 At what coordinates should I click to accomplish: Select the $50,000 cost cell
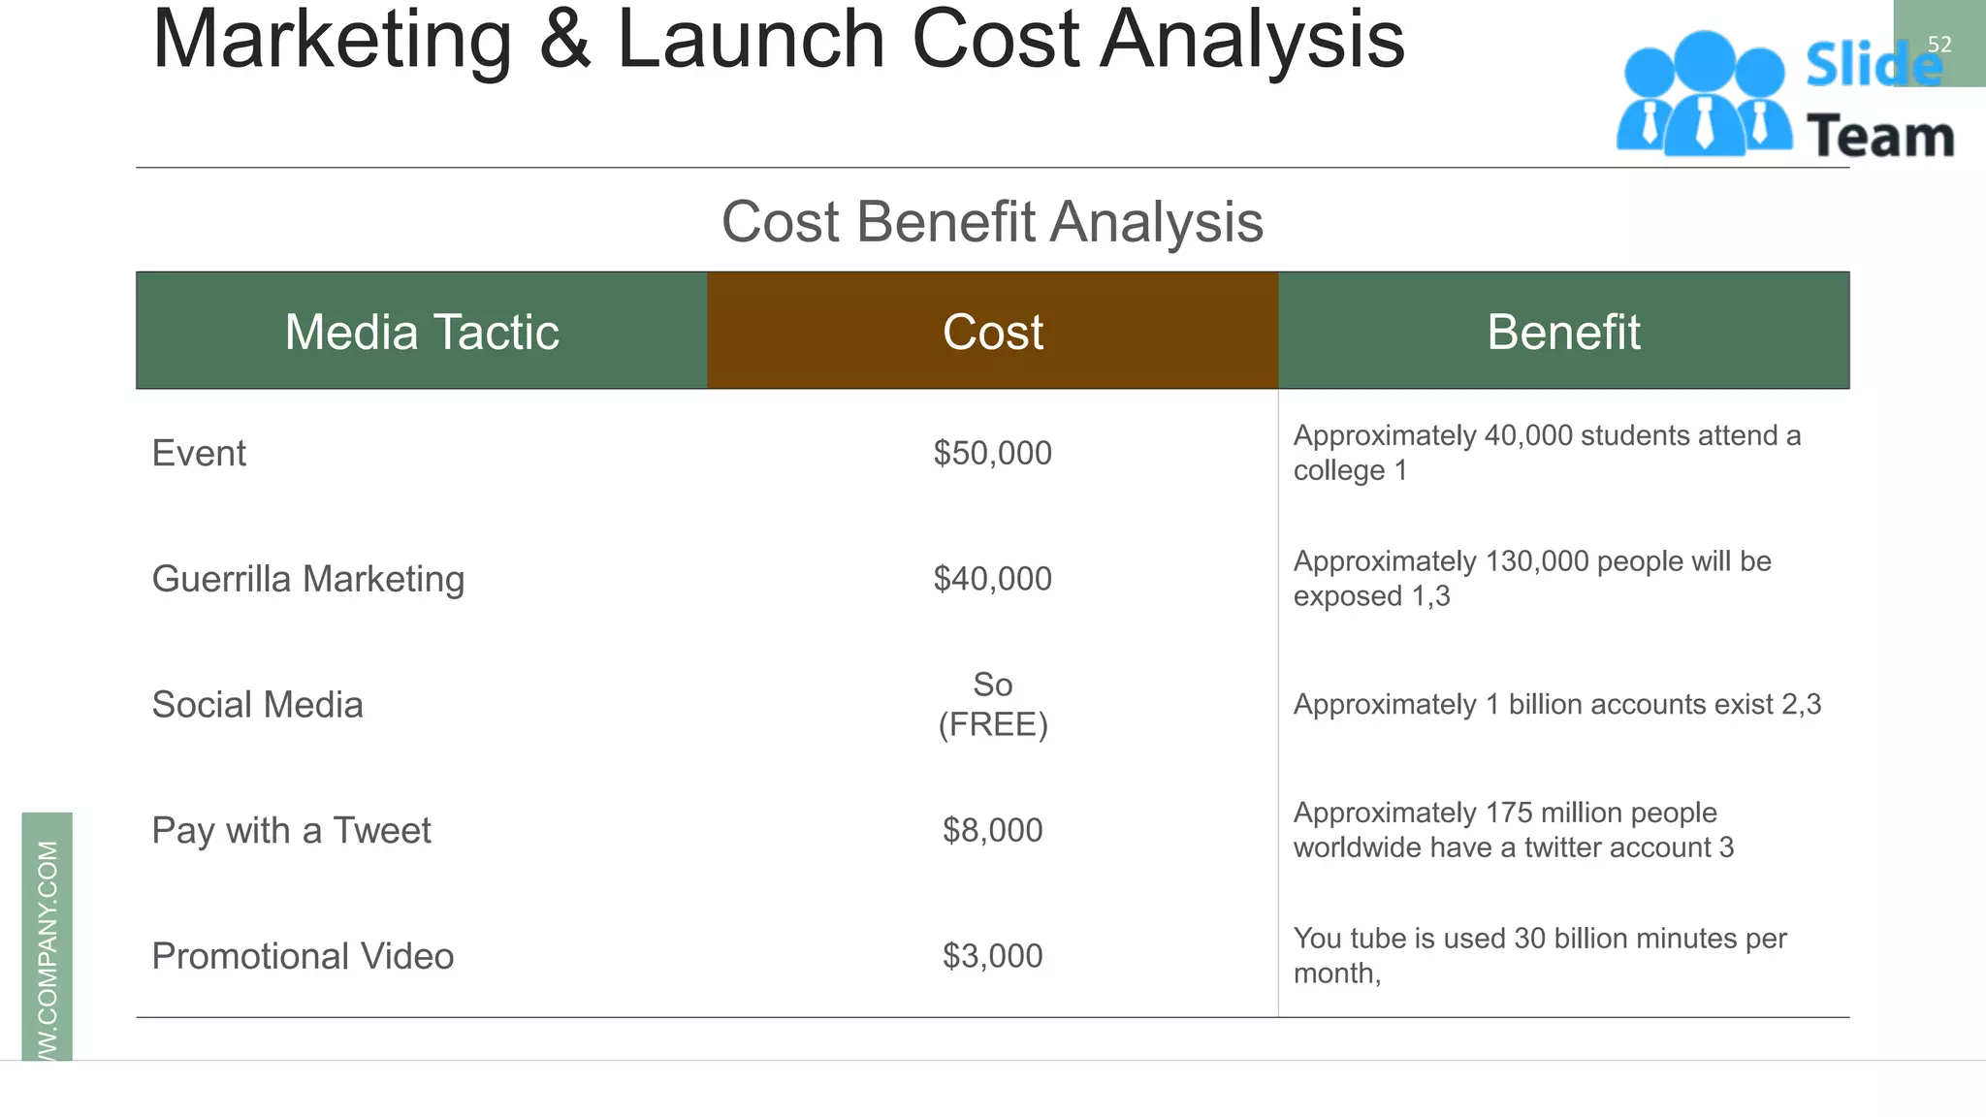pyautogui.click(x=992, y=453)
